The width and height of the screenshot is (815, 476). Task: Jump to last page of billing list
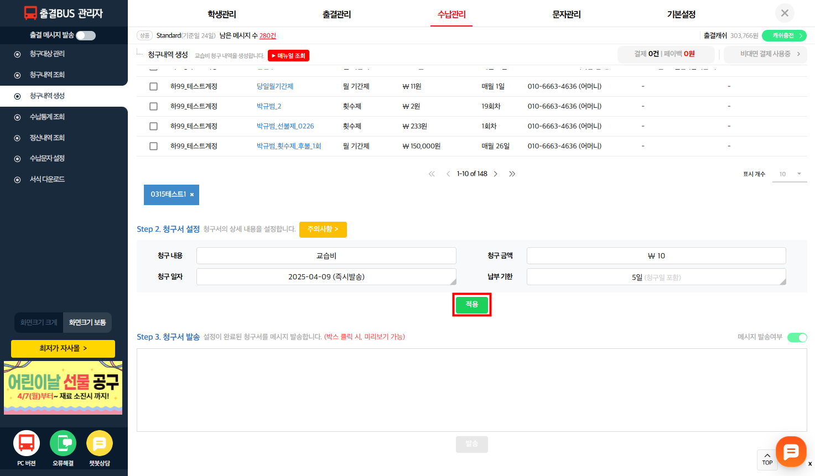[512, 174]
